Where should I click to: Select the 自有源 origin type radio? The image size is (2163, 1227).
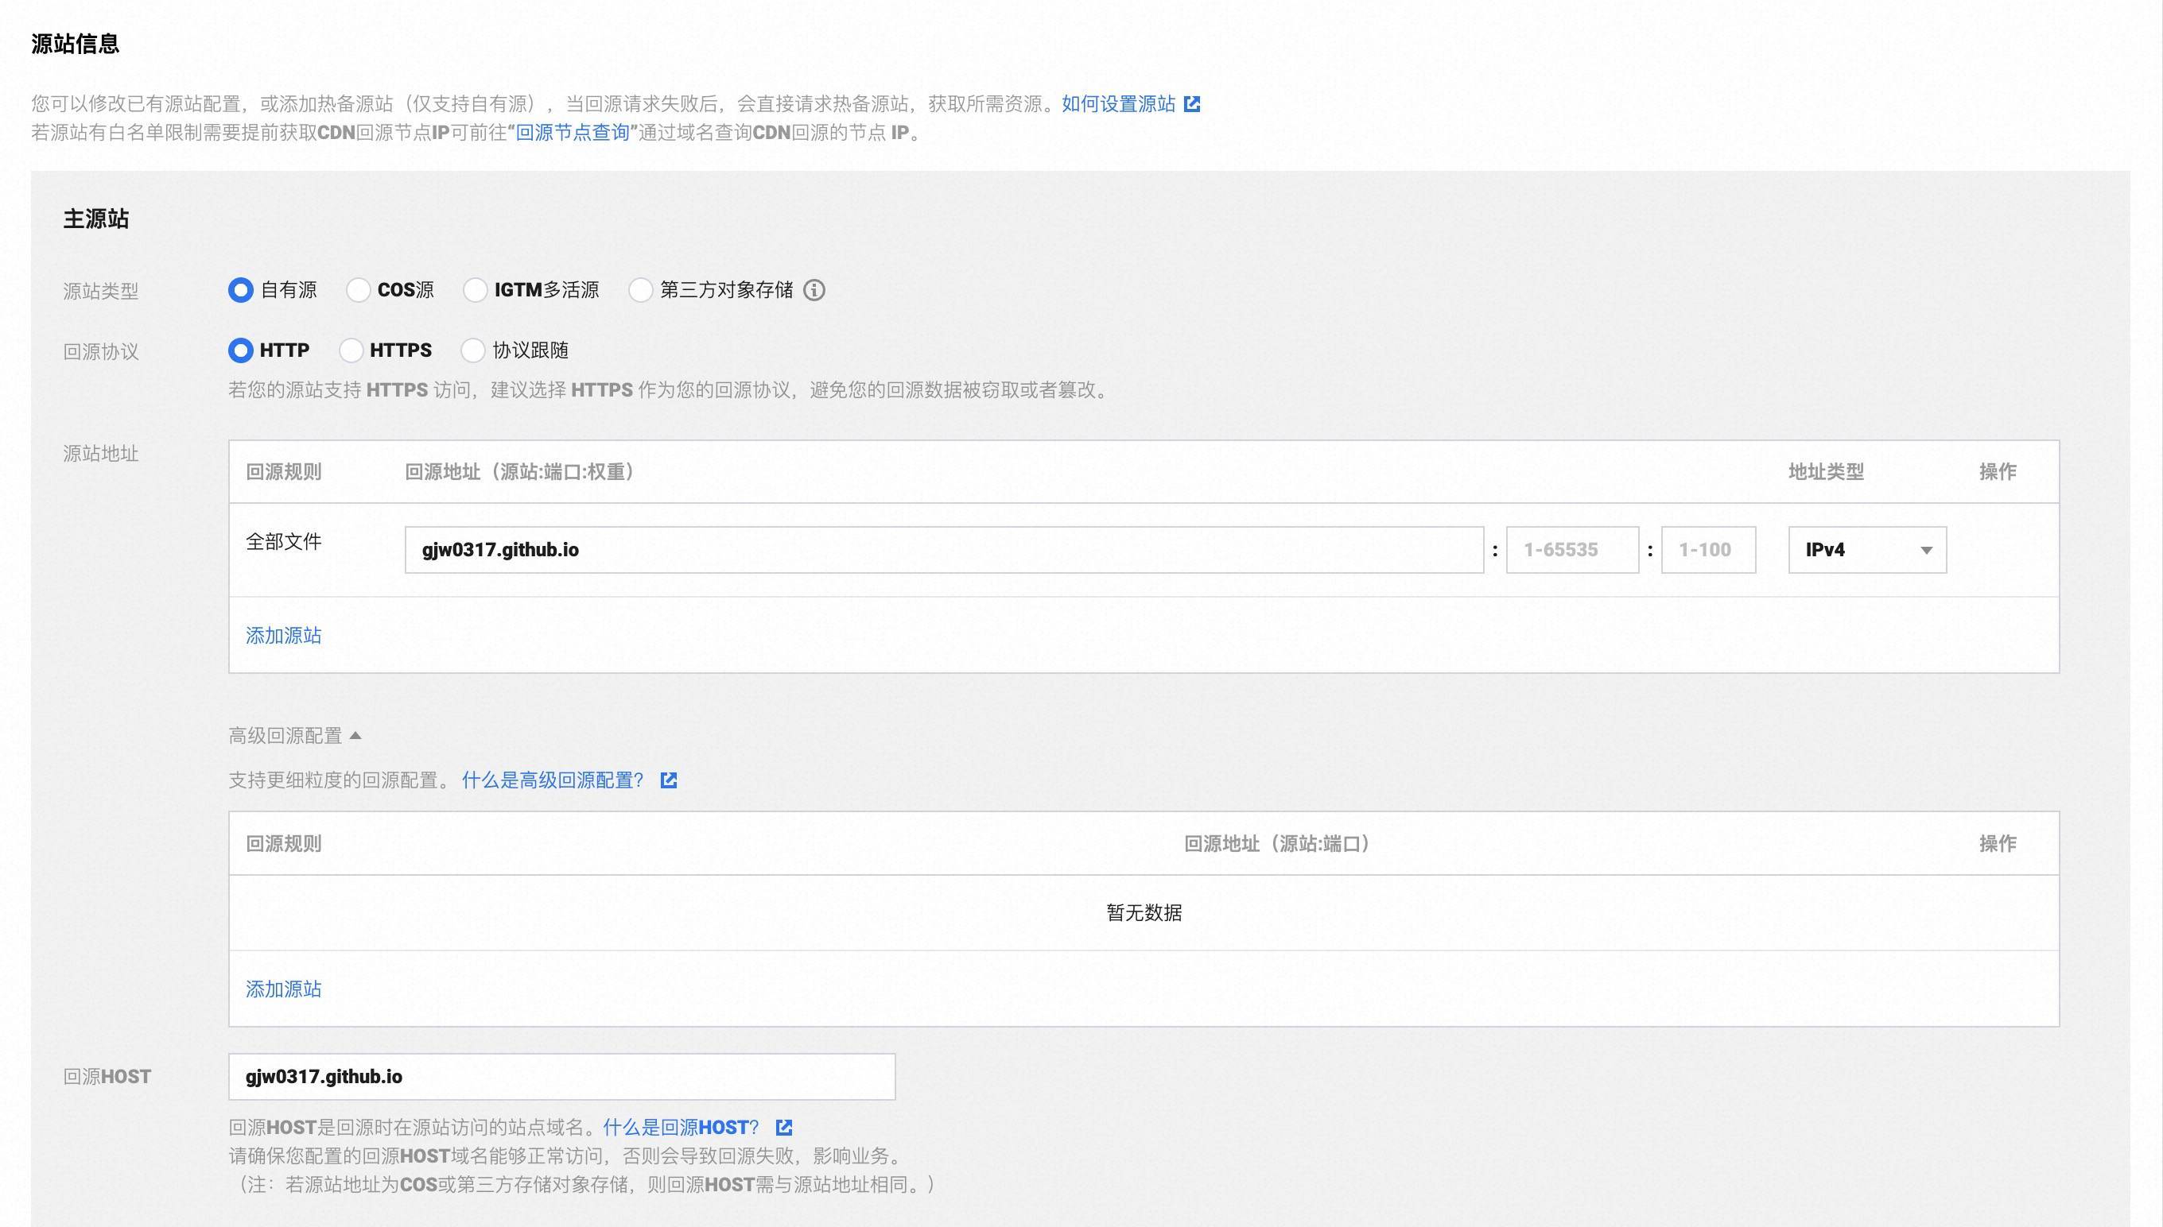coord(241,290)
